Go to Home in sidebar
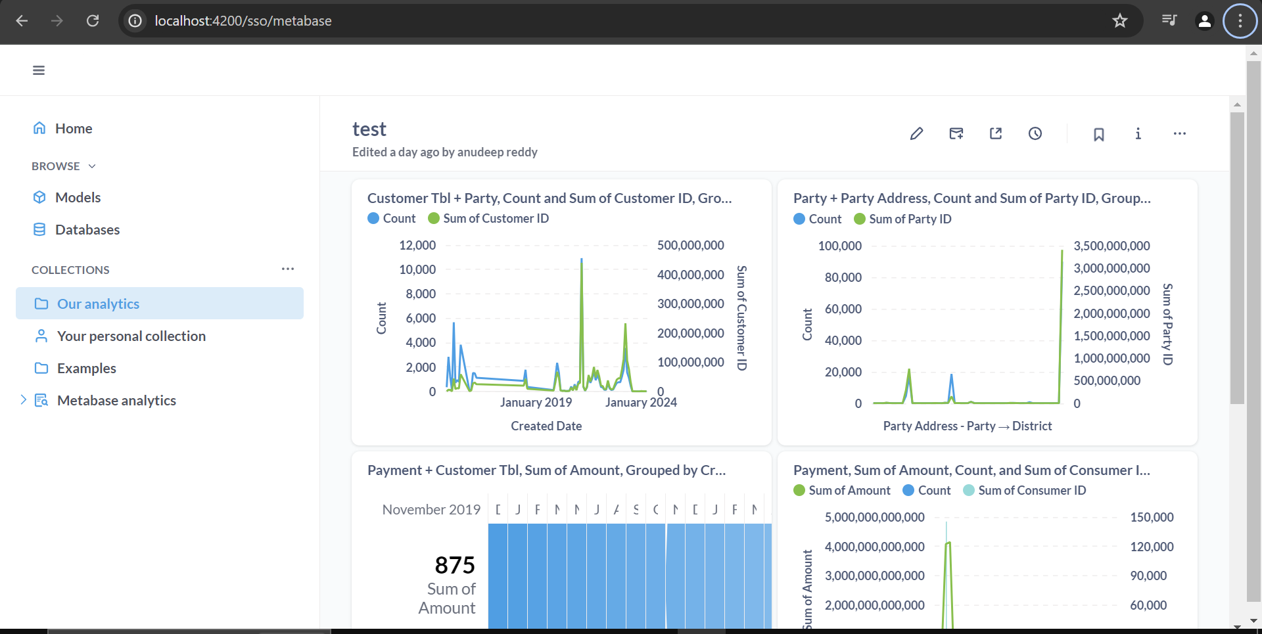1262x634 pixels. pos(73,129)
